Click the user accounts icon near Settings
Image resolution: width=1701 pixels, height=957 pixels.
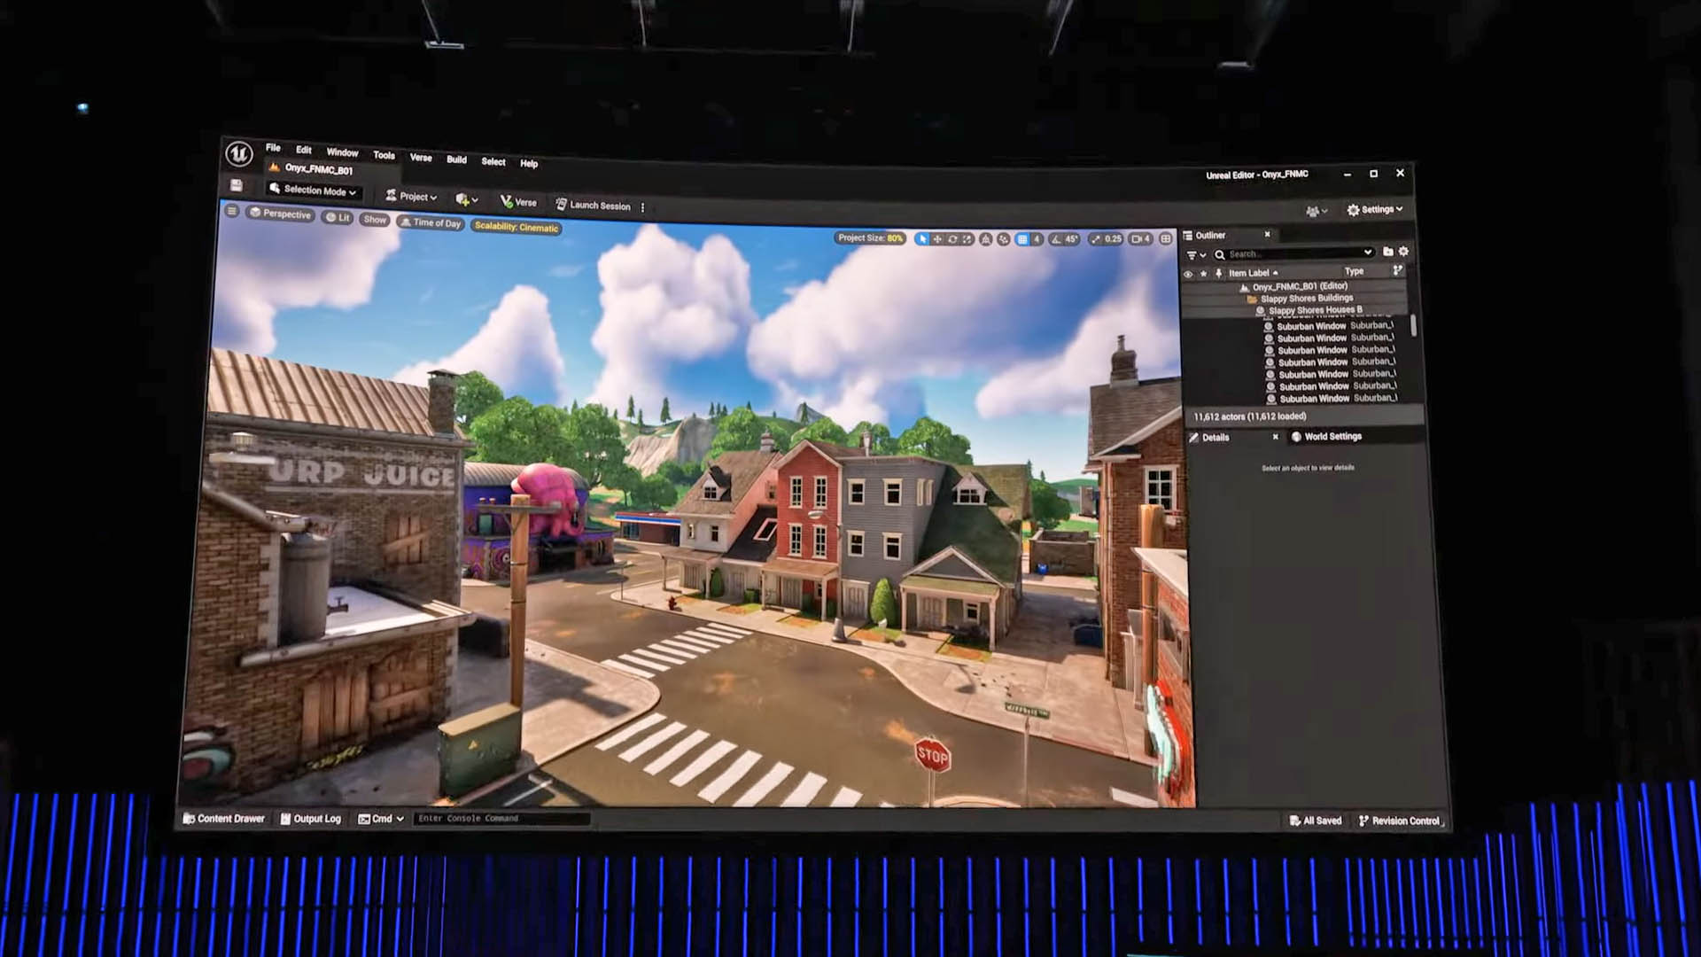(1317, 211)
